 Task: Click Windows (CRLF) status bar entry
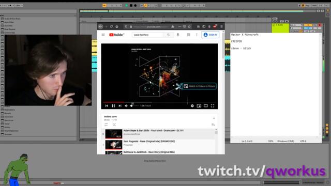click(x=285, y=141)
